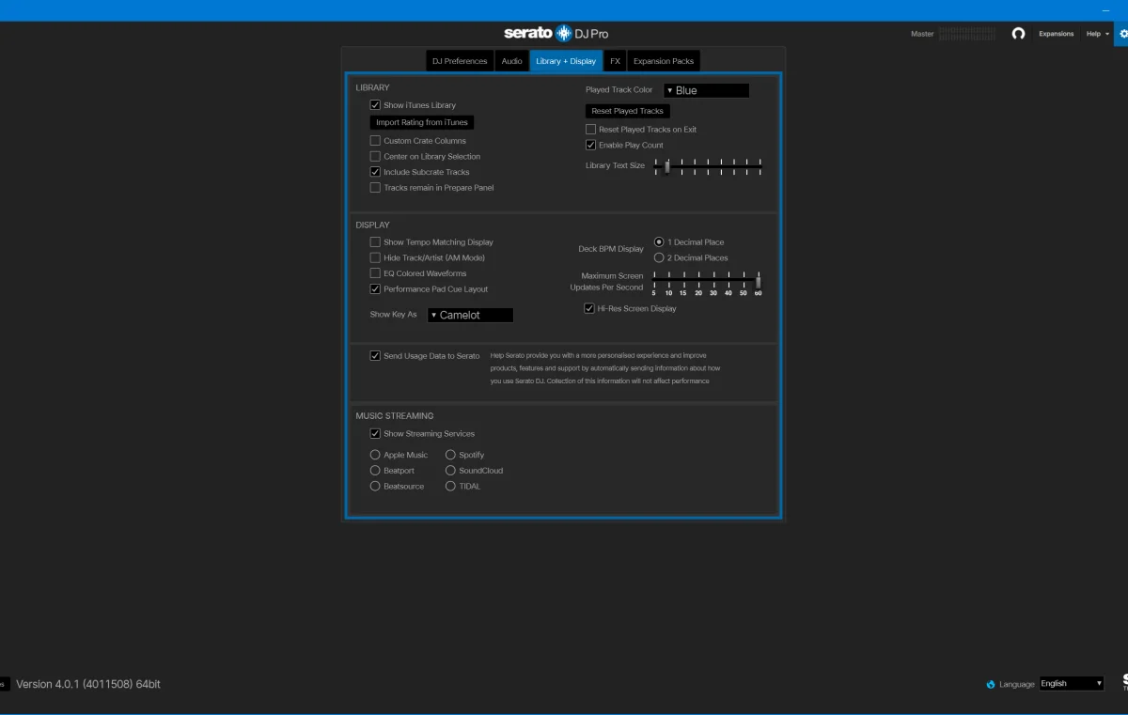The height and width of the screenshot is (715, 1128).
Task: Click the settings gear icon
Action: 1122,34
